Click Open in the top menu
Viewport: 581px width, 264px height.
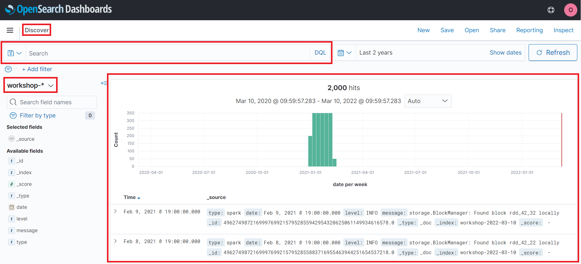[472, 30]
